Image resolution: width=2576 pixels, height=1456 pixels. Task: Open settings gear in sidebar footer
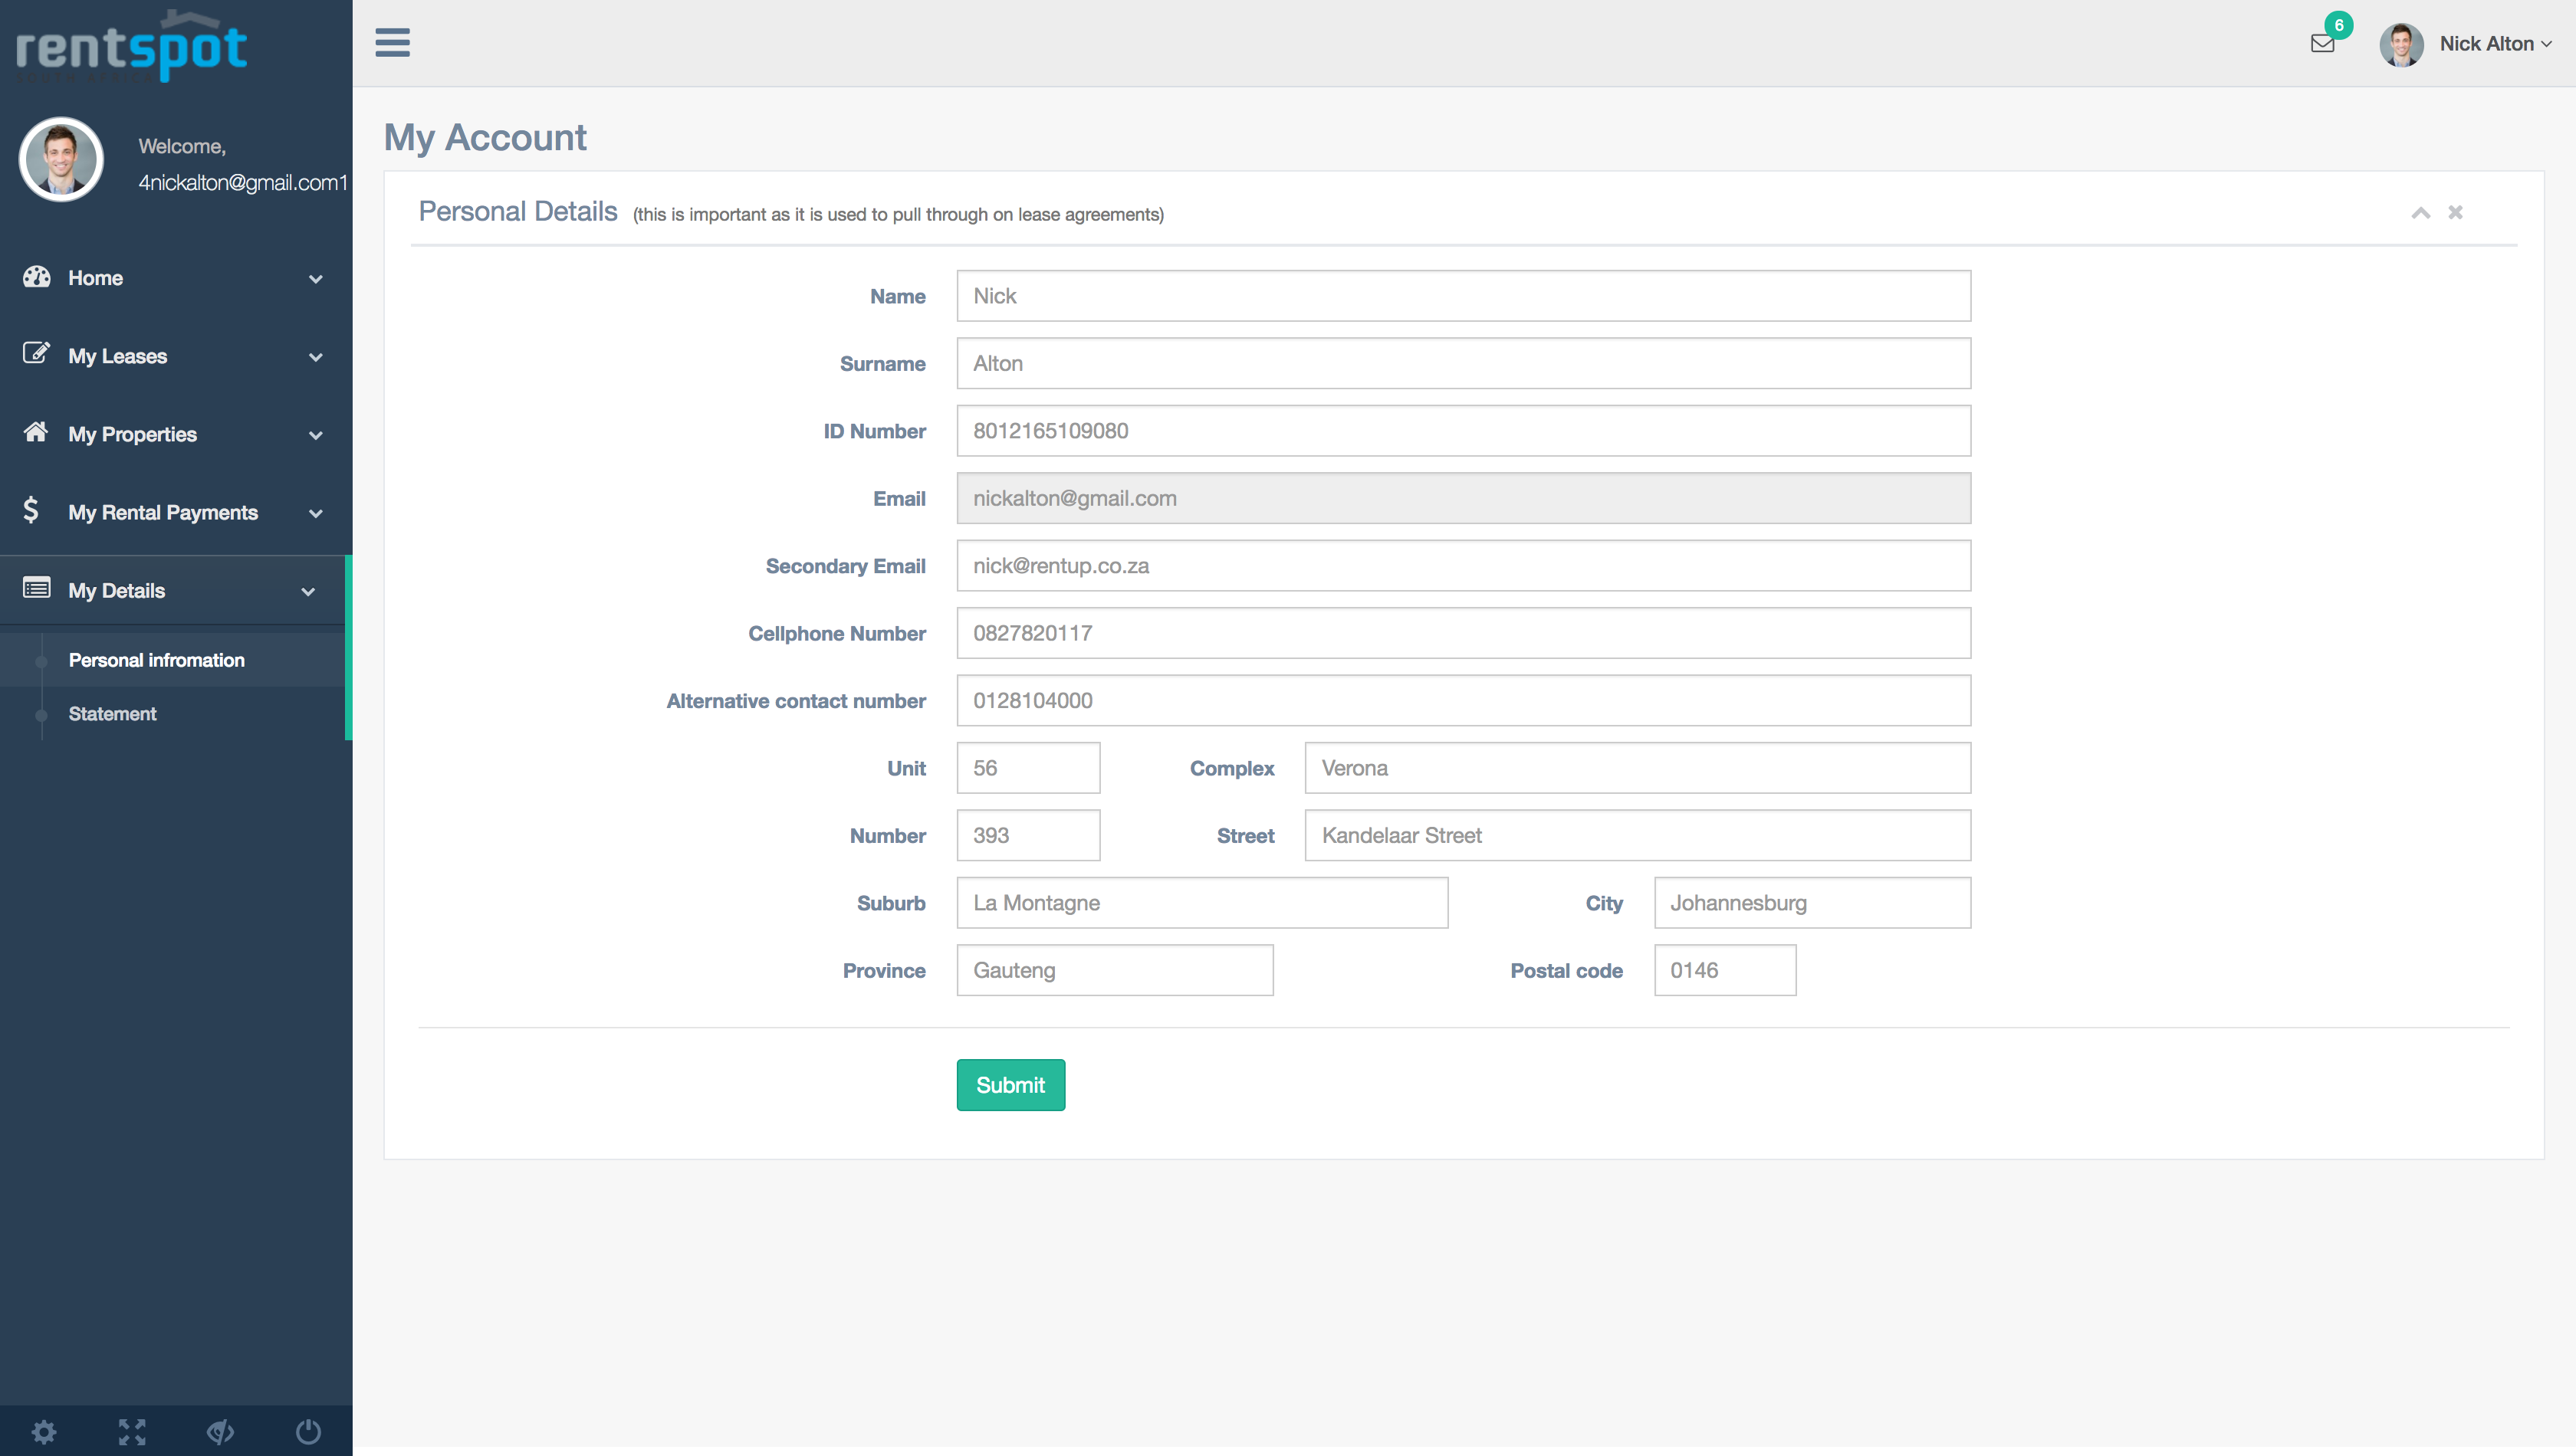(44, 1431)
